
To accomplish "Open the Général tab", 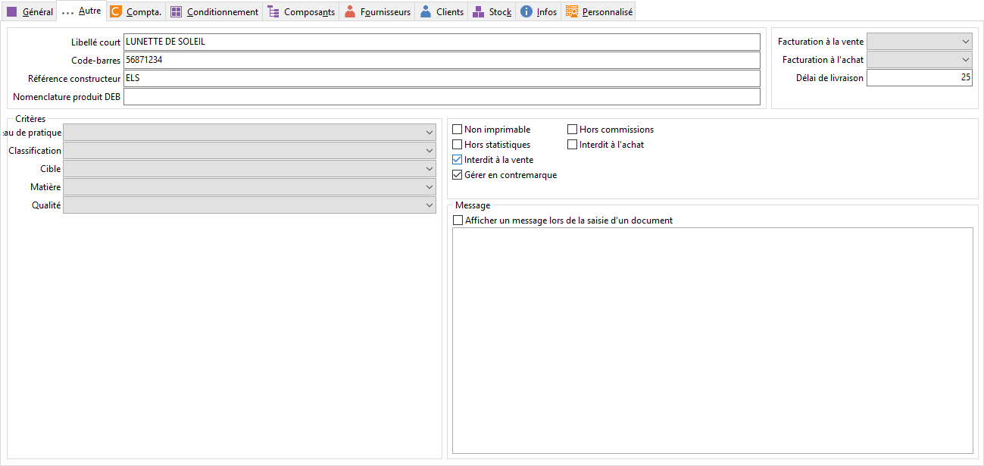I will 30,12.
